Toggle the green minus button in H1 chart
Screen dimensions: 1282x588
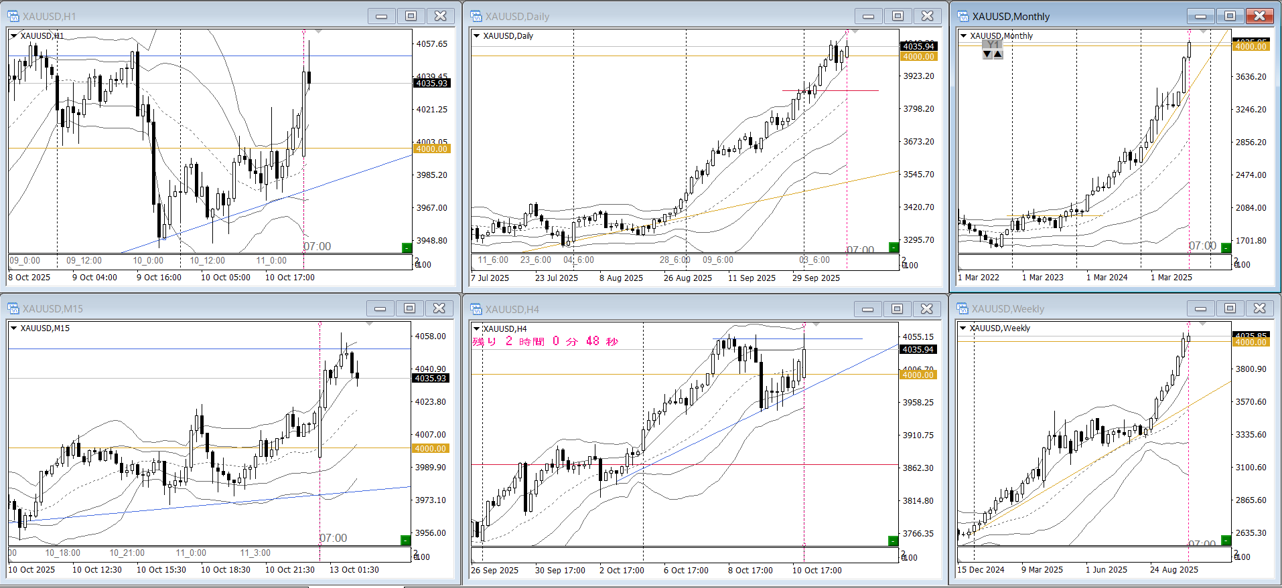[407, 248]
